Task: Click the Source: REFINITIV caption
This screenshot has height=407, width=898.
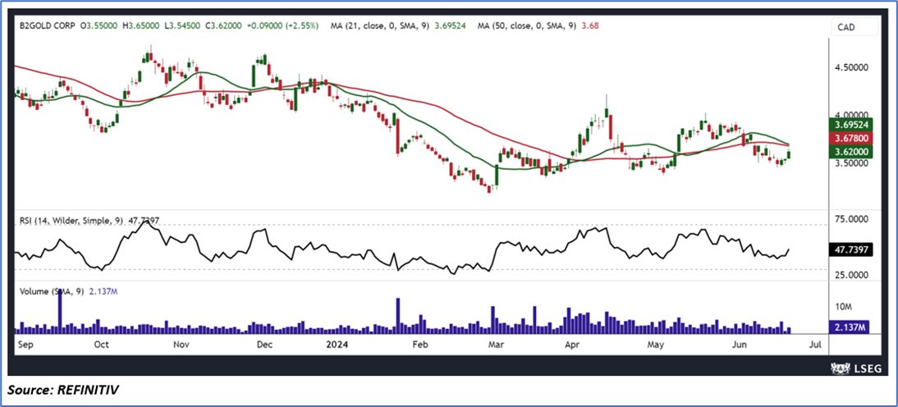Action: click(63, 391)
